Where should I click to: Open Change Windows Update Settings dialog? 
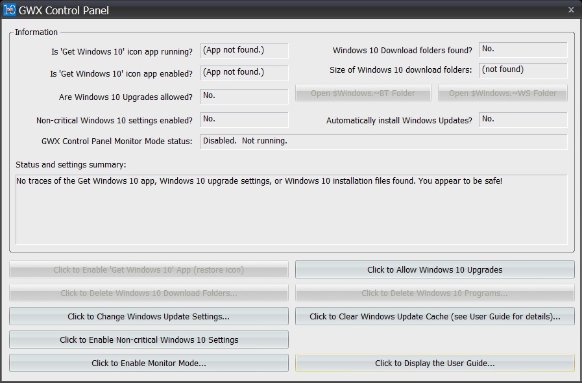click(x=149, y=316)
